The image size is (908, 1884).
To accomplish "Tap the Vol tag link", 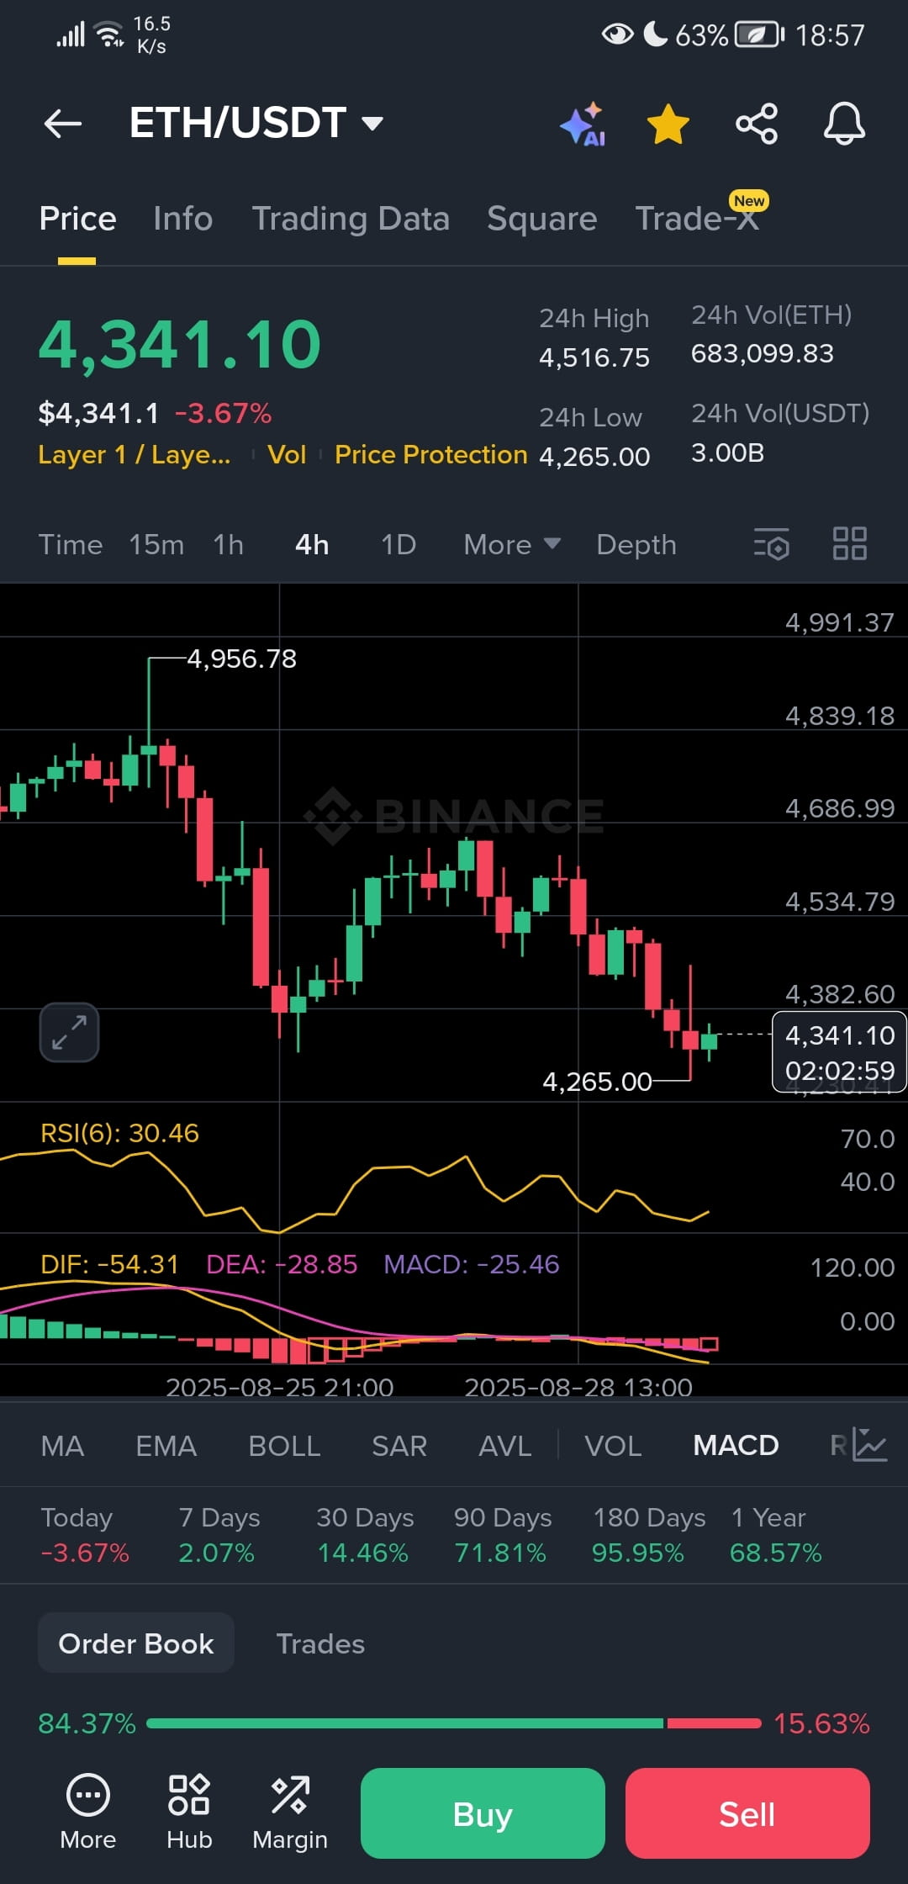I will [287, 455].
